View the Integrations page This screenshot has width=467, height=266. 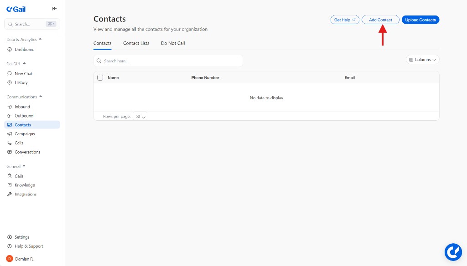click(x=25, y=194)
